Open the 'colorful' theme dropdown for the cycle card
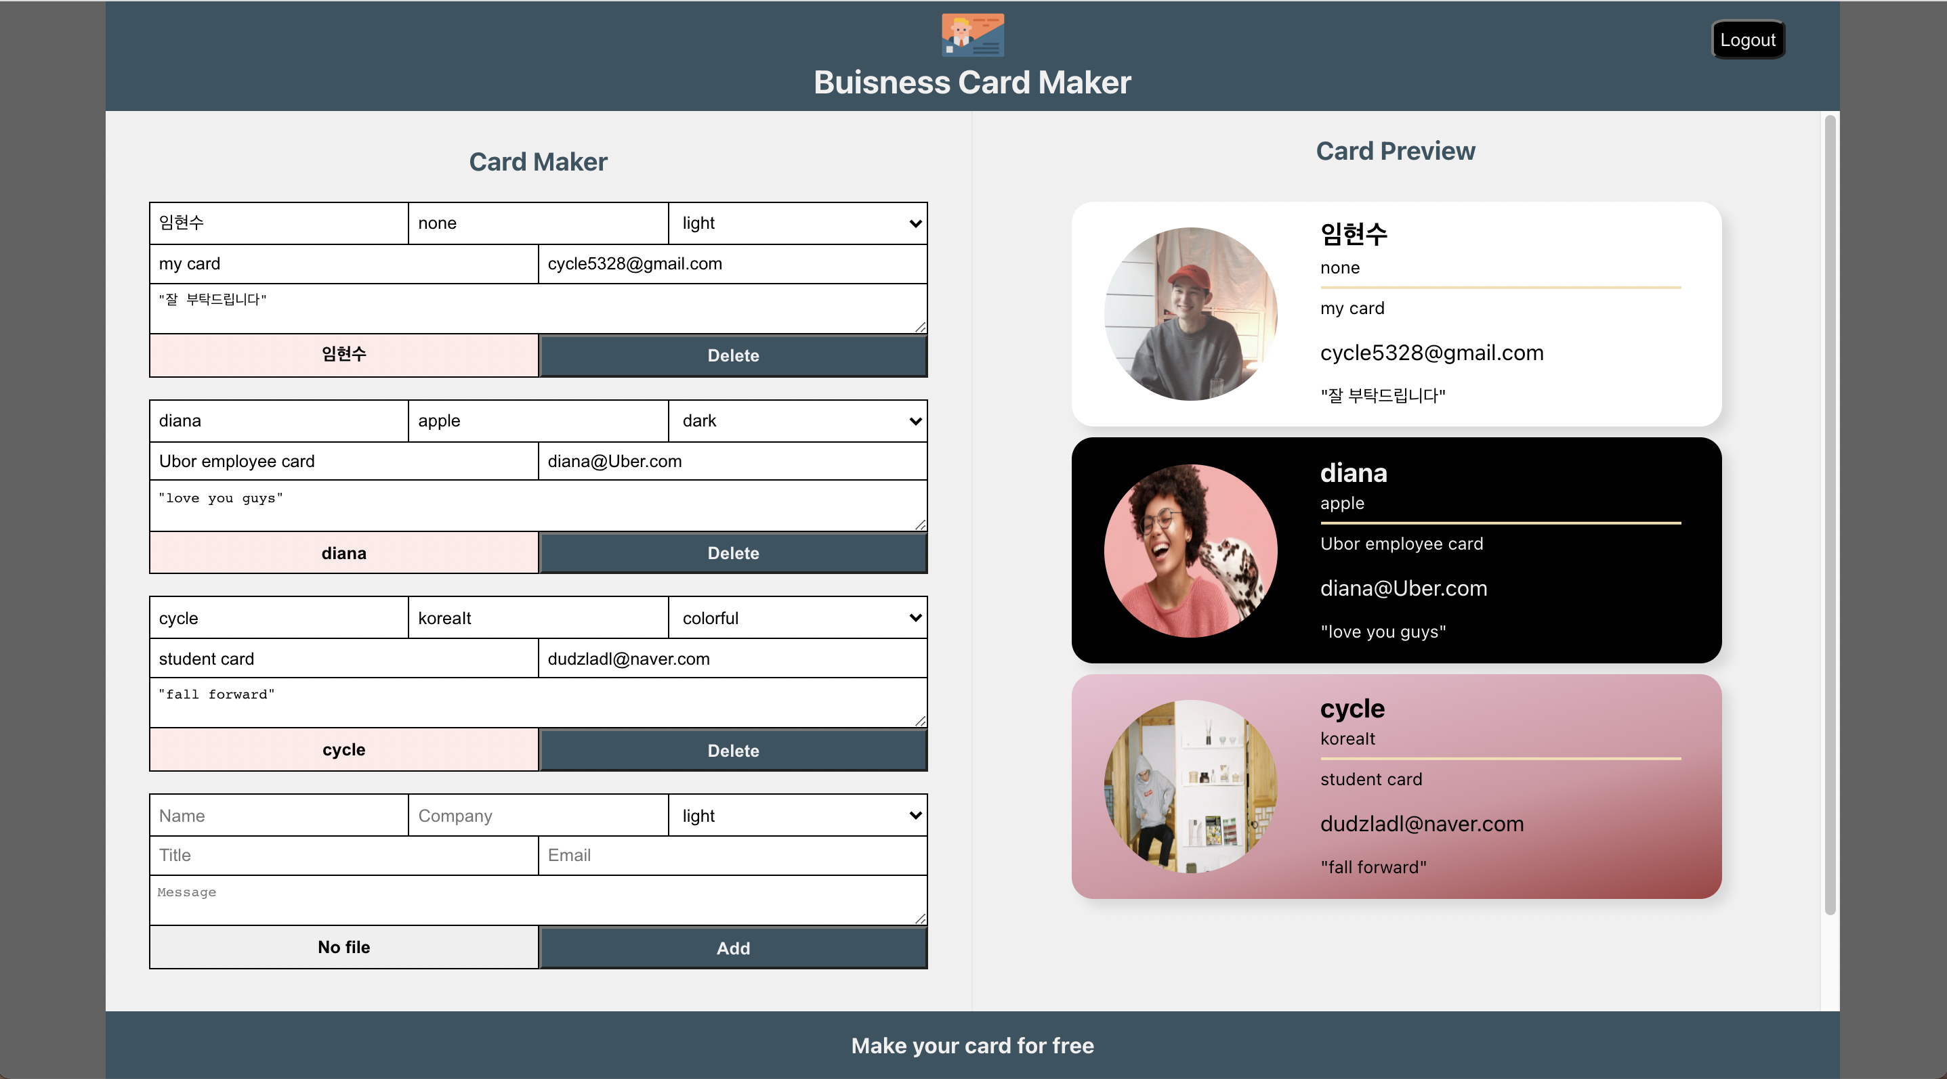The image size is (1947, 1079). pos(797,617)
